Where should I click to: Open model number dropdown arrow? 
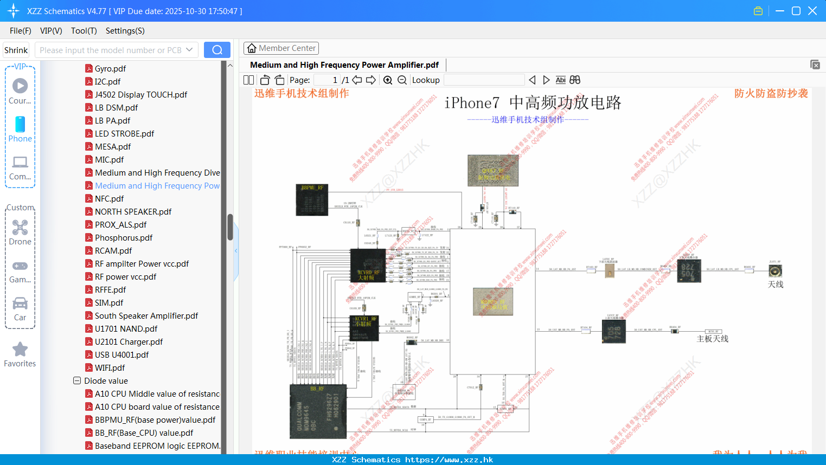pyautogui.click(x=189, y=50)
